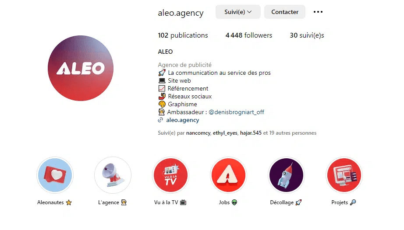Open the Aleonautes heart highlight
The height and width of the screenshot is (230, 404).
click(55, 175)
